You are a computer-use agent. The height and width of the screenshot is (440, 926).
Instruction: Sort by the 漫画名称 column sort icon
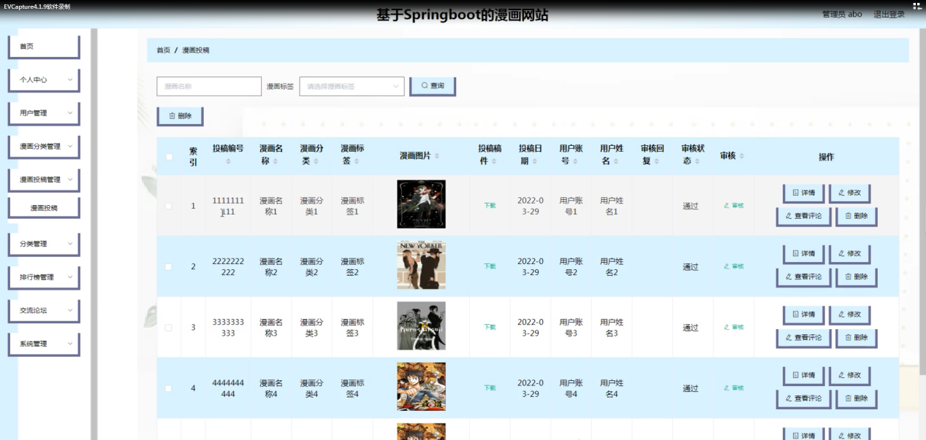click(x=276, y=163)
